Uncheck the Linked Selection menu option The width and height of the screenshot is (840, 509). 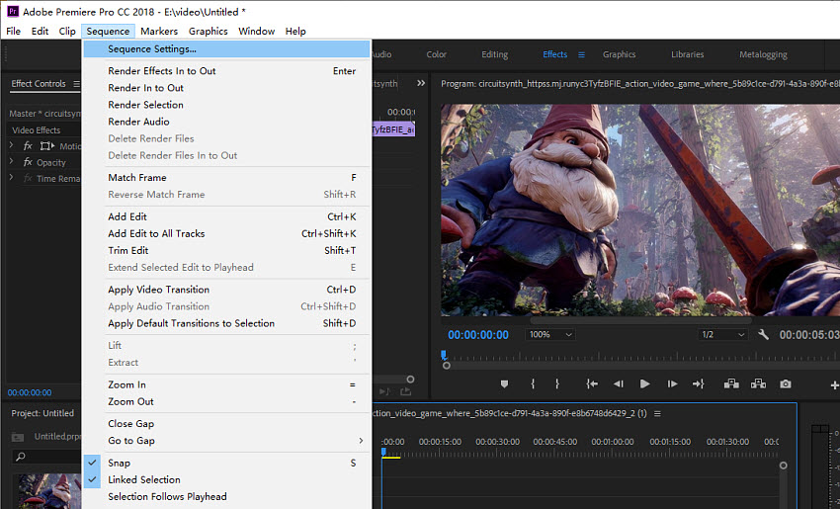[x=225, y=479]
